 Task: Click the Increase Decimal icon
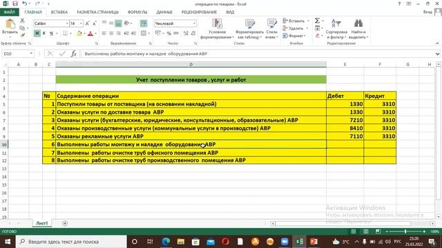[186, 34]
